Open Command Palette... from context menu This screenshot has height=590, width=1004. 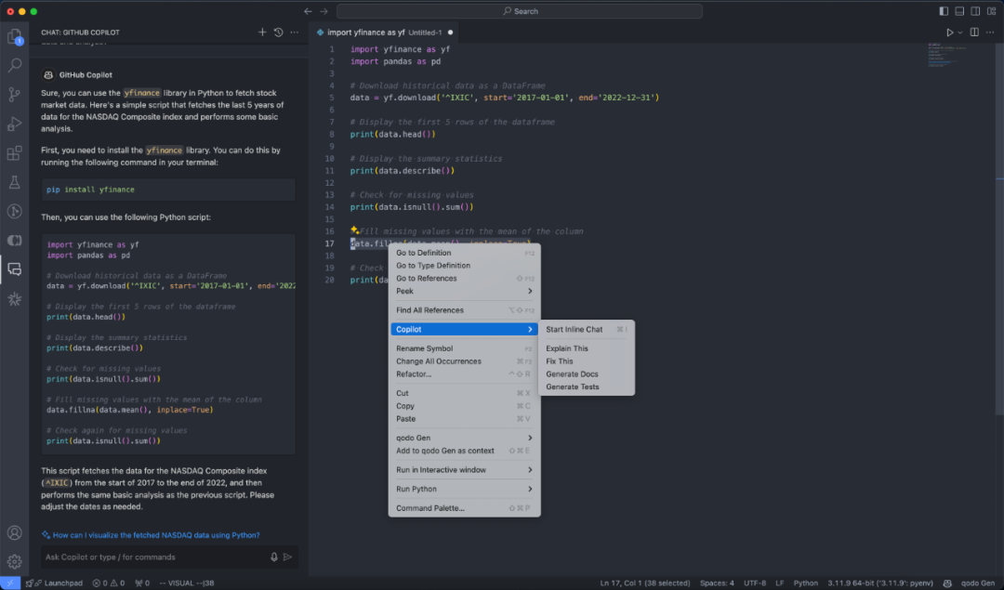coord(464,508)
